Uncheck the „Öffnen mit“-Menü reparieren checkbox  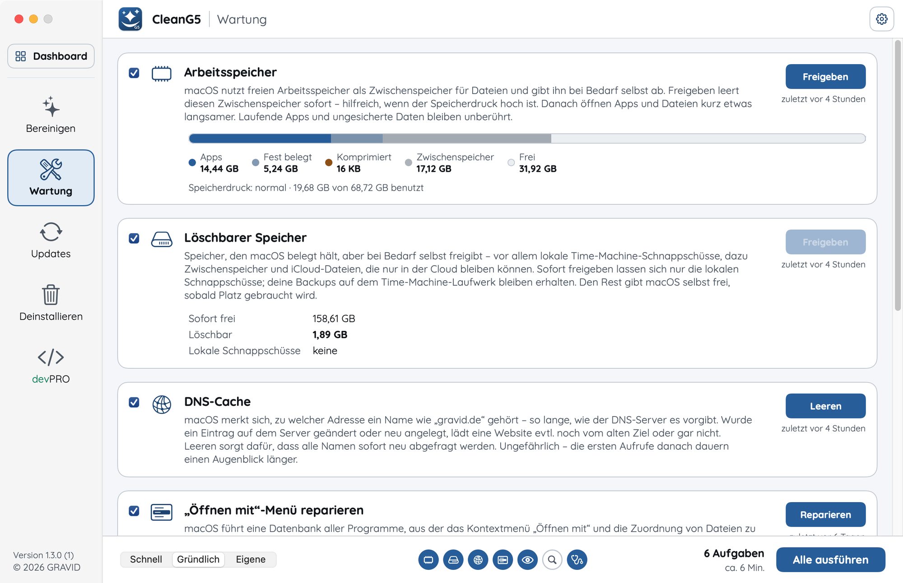(x=134, y=511)
